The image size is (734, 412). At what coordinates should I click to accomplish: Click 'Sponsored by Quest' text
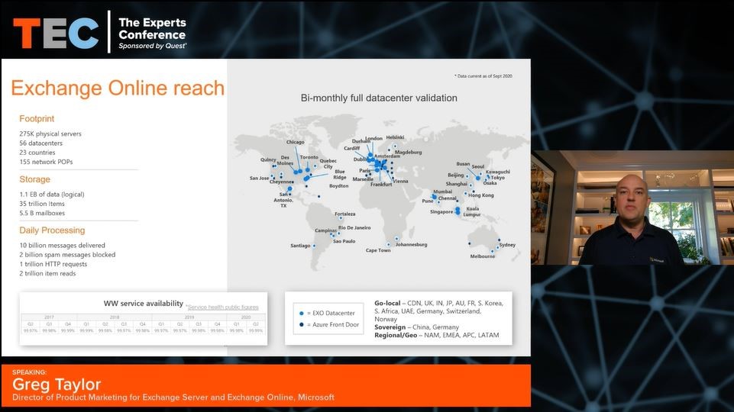153,46
